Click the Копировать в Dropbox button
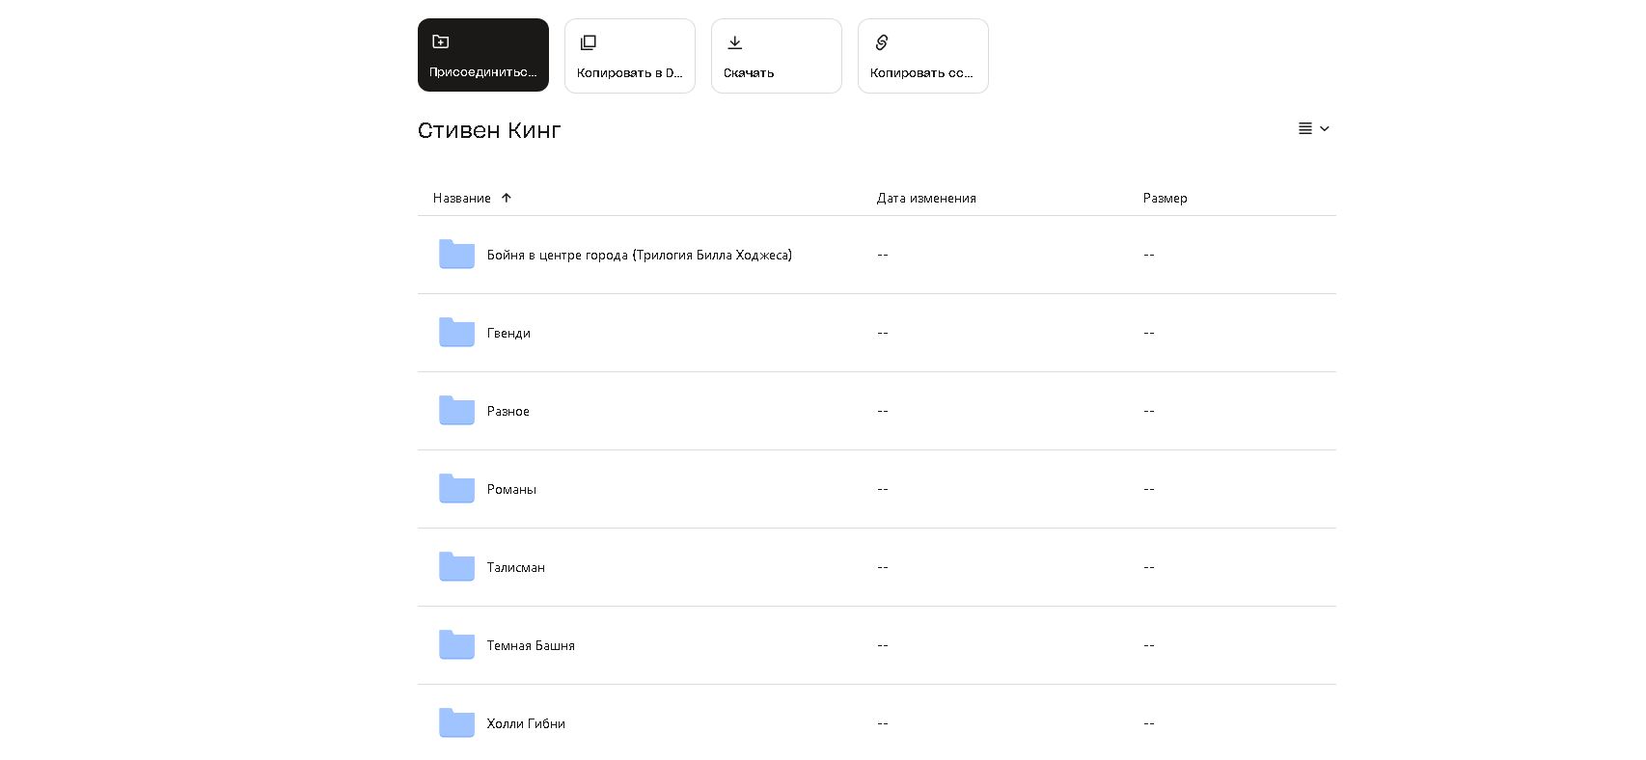The width and height of the screenshot is (1646, 760). tap(629, 56)
